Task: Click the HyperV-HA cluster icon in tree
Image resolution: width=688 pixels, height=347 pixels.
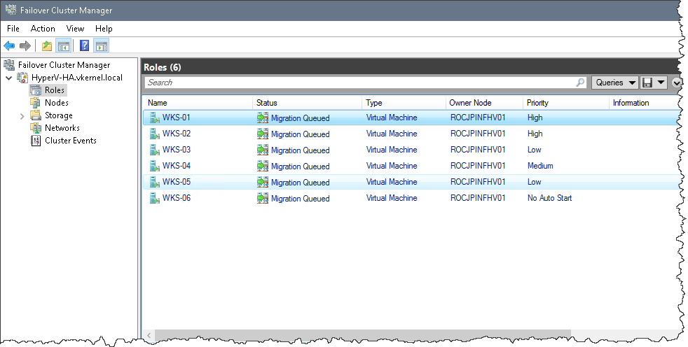Action: click(x=22, y=78)
